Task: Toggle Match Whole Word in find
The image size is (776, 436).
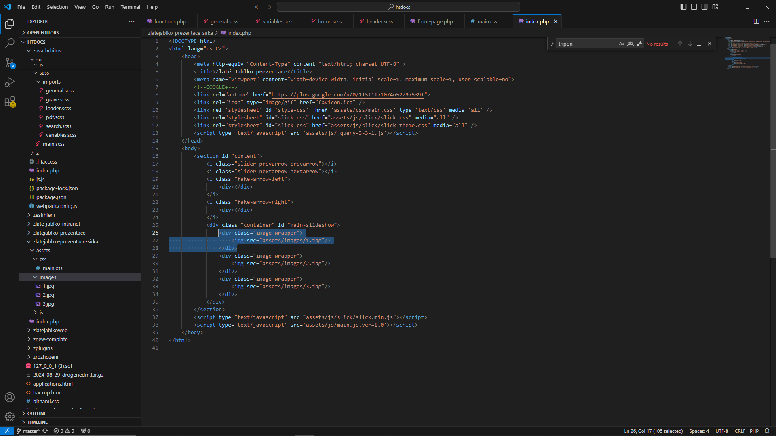Action: (x=630, y=44)
